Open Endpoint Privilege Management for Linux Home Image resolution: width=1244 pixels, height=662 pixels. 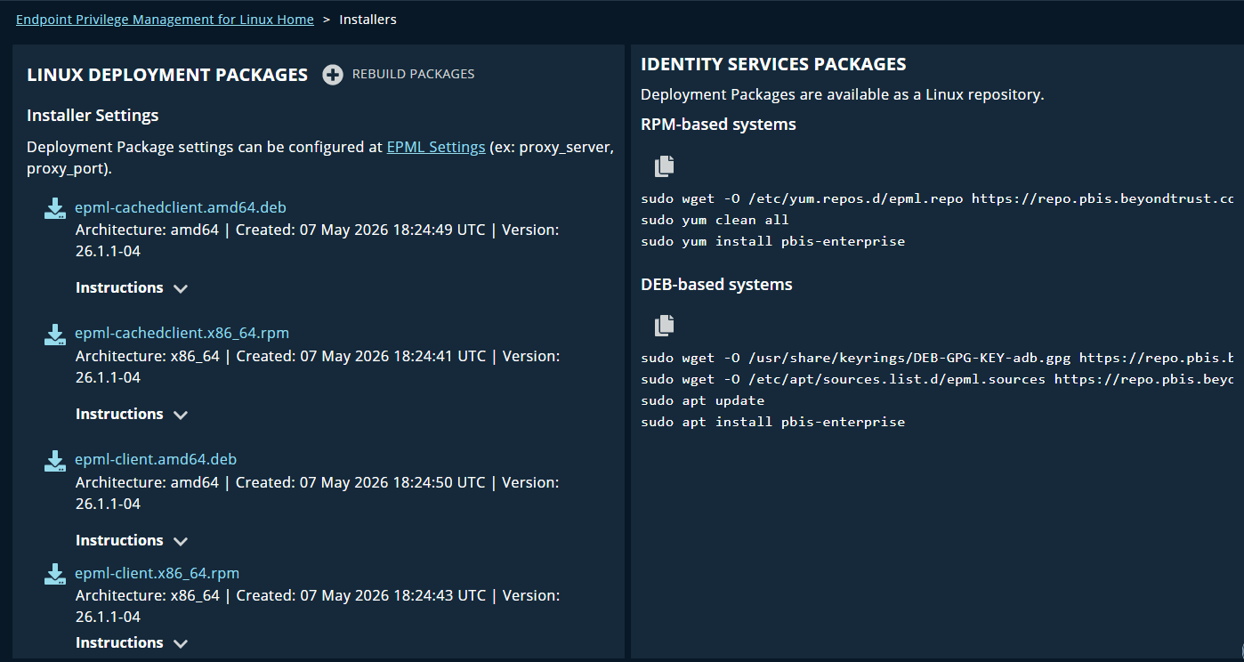[165, 20]
